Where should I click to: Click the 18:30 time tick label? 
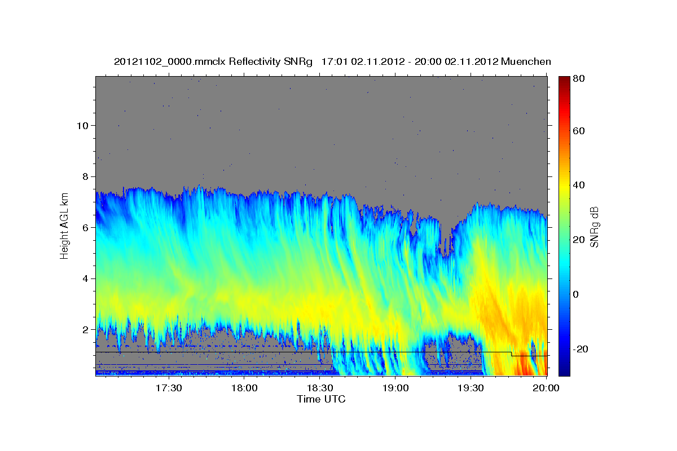320,388
